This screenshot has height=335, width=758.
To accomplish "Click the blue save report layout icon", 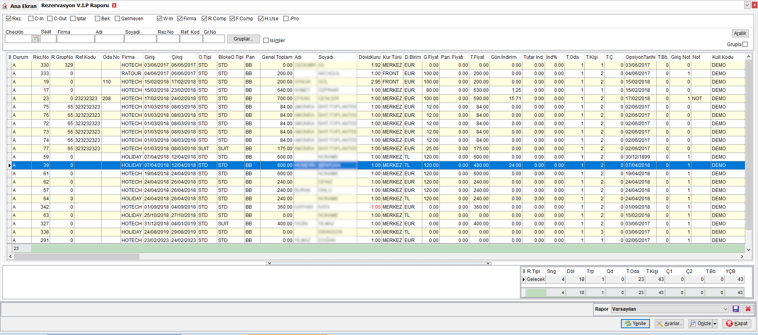I will pos(736,309).
